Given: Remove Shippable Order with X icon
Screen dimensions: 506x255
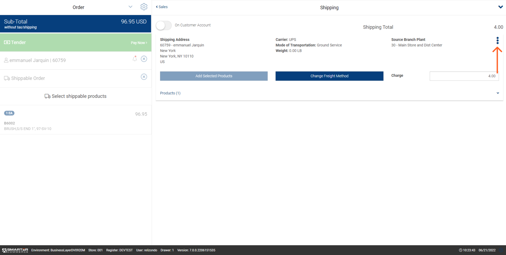Looking at the screenshot, I should (x=144, y=77).
